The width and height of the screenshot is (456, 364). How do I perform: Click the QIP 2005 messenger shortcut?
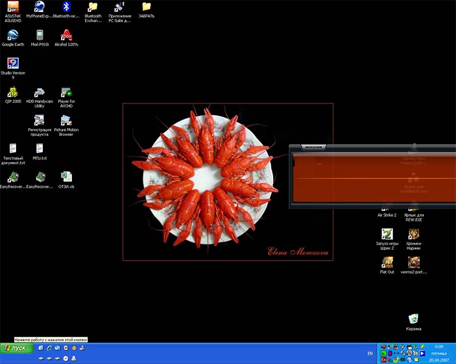[x=13, y=93]
